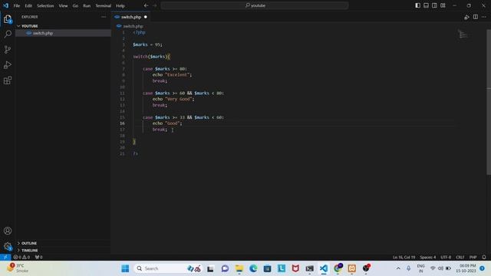Open the Source Control view
Screen dimensions: 491x276
tap(8, 49)
